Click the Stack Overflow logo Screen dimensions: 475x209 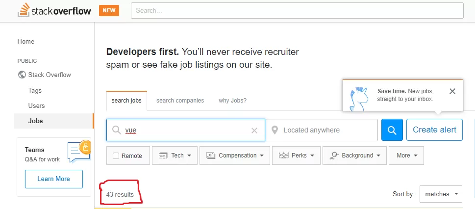(54, 10)
